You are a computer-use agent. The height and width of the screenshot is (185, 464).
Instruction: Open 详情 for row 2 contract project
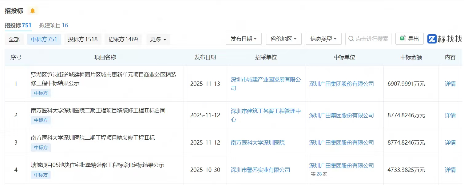pyautogui.click(x=450, y=115)
